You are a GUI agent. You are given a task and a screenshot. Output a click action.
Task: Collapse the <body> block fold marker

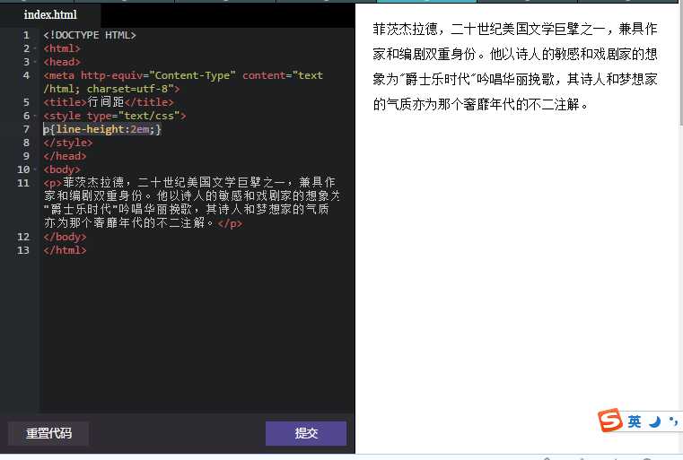(x=35, y=169)
